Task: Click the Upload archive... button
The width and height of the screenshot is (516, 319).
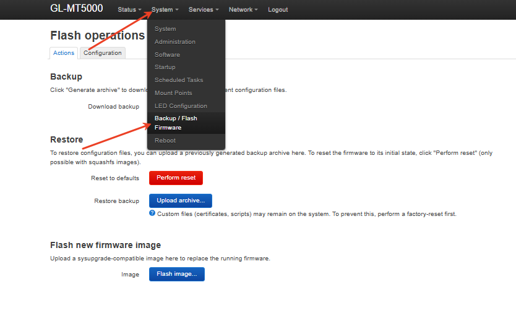Action: [x=180, y=201]
